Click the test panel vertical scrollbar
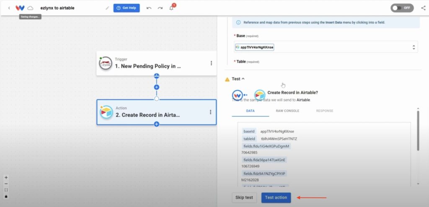Viewport: 429px width, 207px height. pyautogui.click(x=418, y=130)
